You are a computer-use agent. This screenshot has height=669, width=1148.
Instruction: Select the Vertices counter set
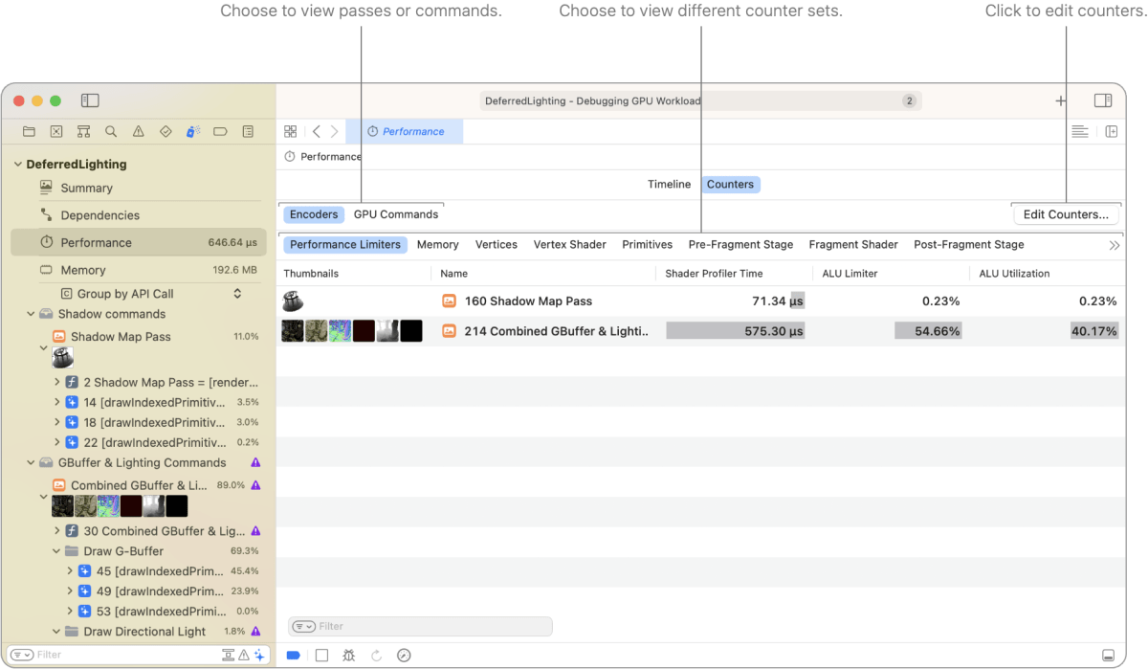tap(497, 245)
